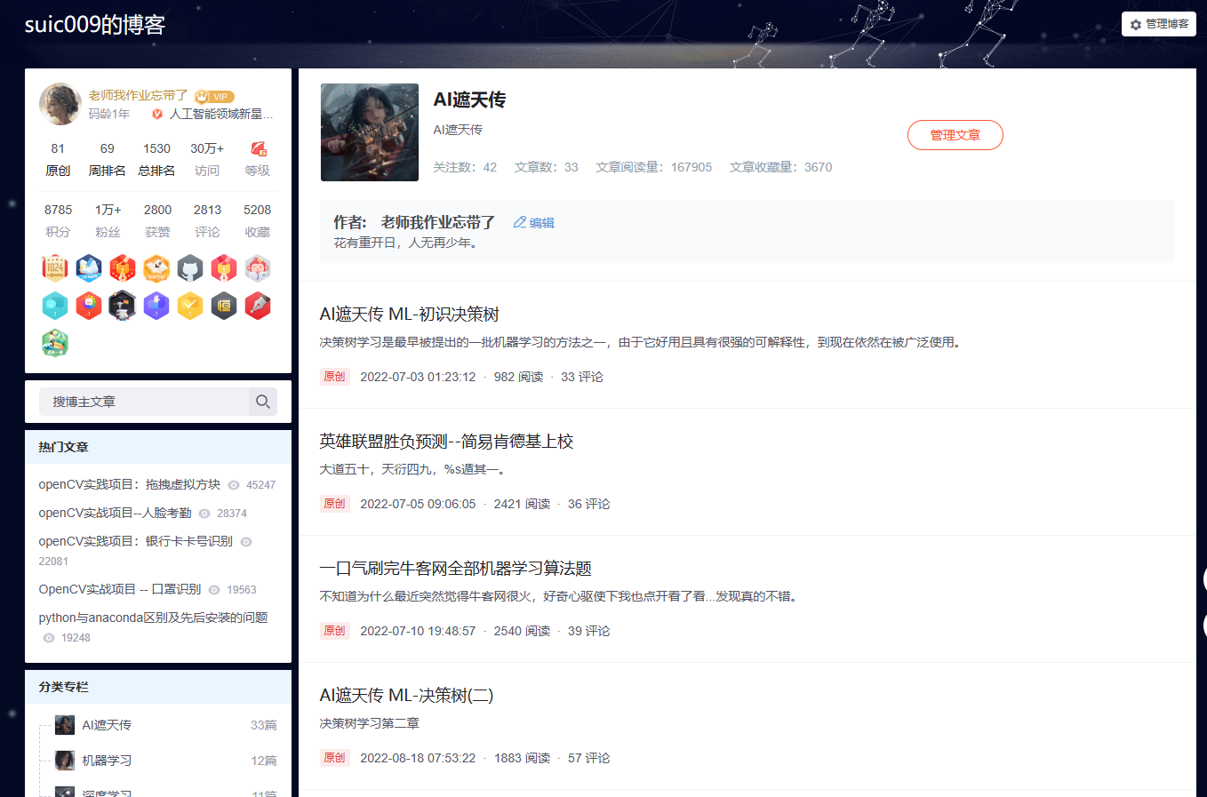Image resolution: width=1207 pixels, height=797 pixels.
Task: Select the 1024 medal badge
Action: pyautogui.click(x=55, y=267)
